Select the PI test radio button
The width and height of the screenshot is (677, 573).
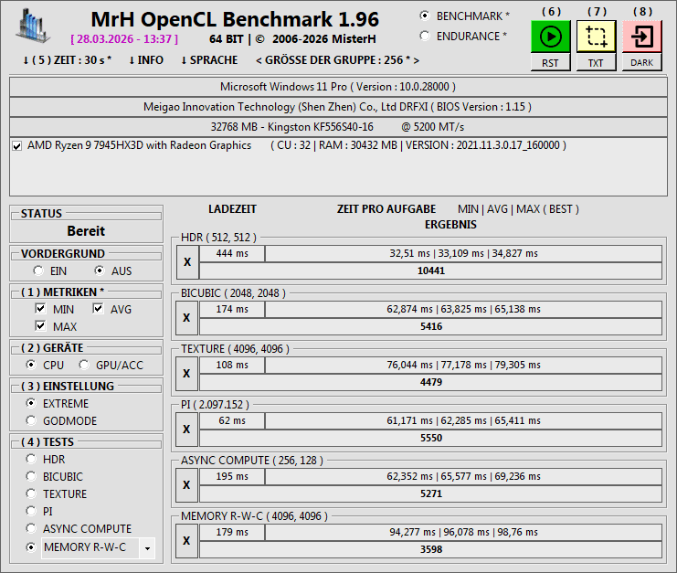point(31,511)
